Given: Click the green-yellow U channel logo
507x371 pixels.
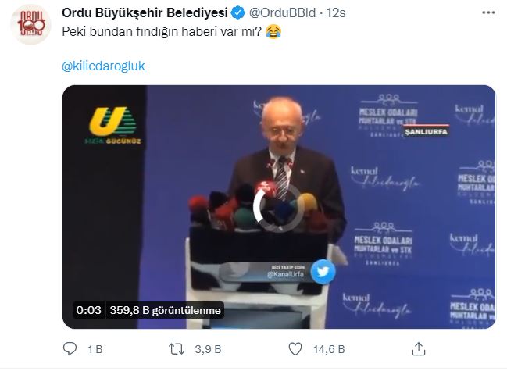Looking at the screenshot, I should [112, 126].
